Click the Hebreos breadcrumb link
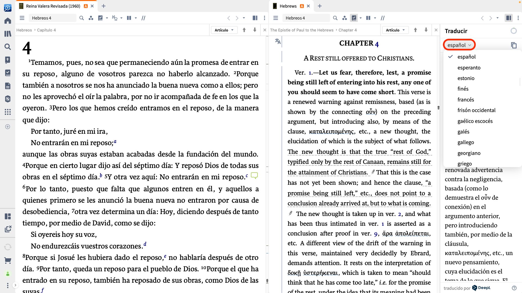The width and height of the screenshot is (522, 293). tap(24, 30)
